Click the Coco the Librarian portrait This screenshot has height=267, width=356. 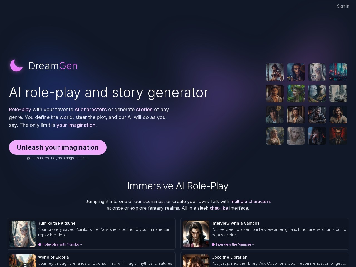[196, 261]
